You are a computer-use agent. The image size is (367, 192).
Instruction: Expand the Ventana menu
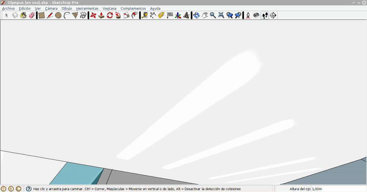pyautogui.click(x=109, y=9)
